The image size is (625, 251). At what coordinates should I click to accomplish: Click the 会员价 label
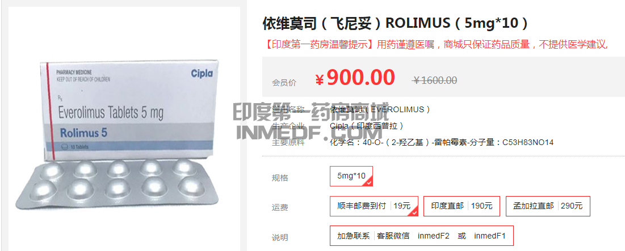point(284,83)
